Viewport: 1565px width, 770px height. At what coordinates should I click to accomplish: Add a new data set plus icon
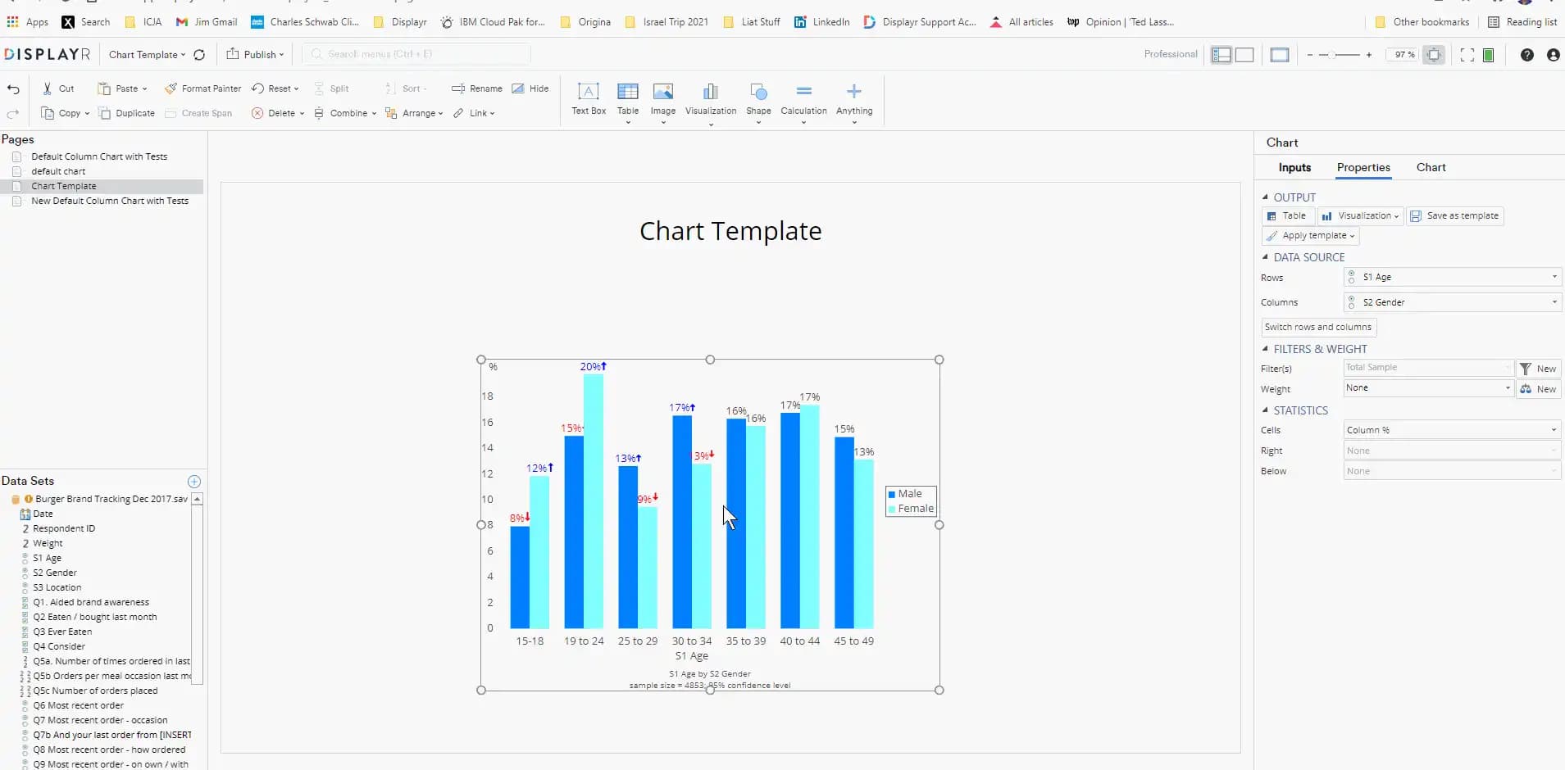(194, 482)
